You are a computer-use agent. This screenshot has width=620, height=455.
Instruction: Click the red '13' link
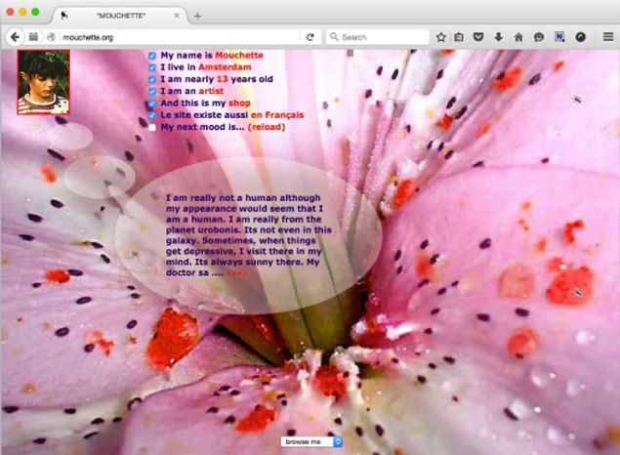coord(223,79)
